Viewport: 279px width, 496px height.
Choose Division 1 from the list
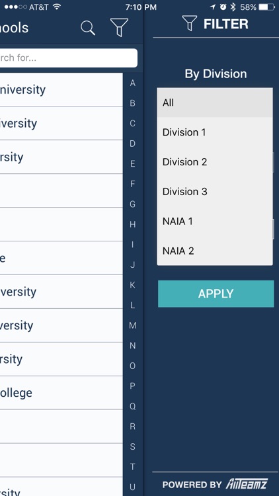coord(215,132)
